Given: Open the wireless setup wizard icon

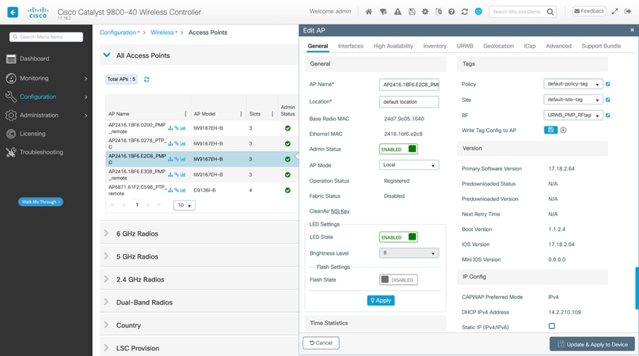Looking at the screenshot, I should tap(383, 12).
